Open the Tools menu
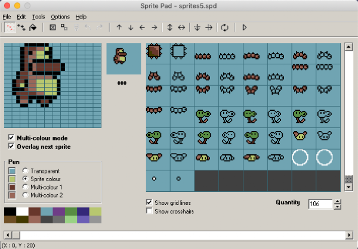Screen dimensions: 358x249 38,17
